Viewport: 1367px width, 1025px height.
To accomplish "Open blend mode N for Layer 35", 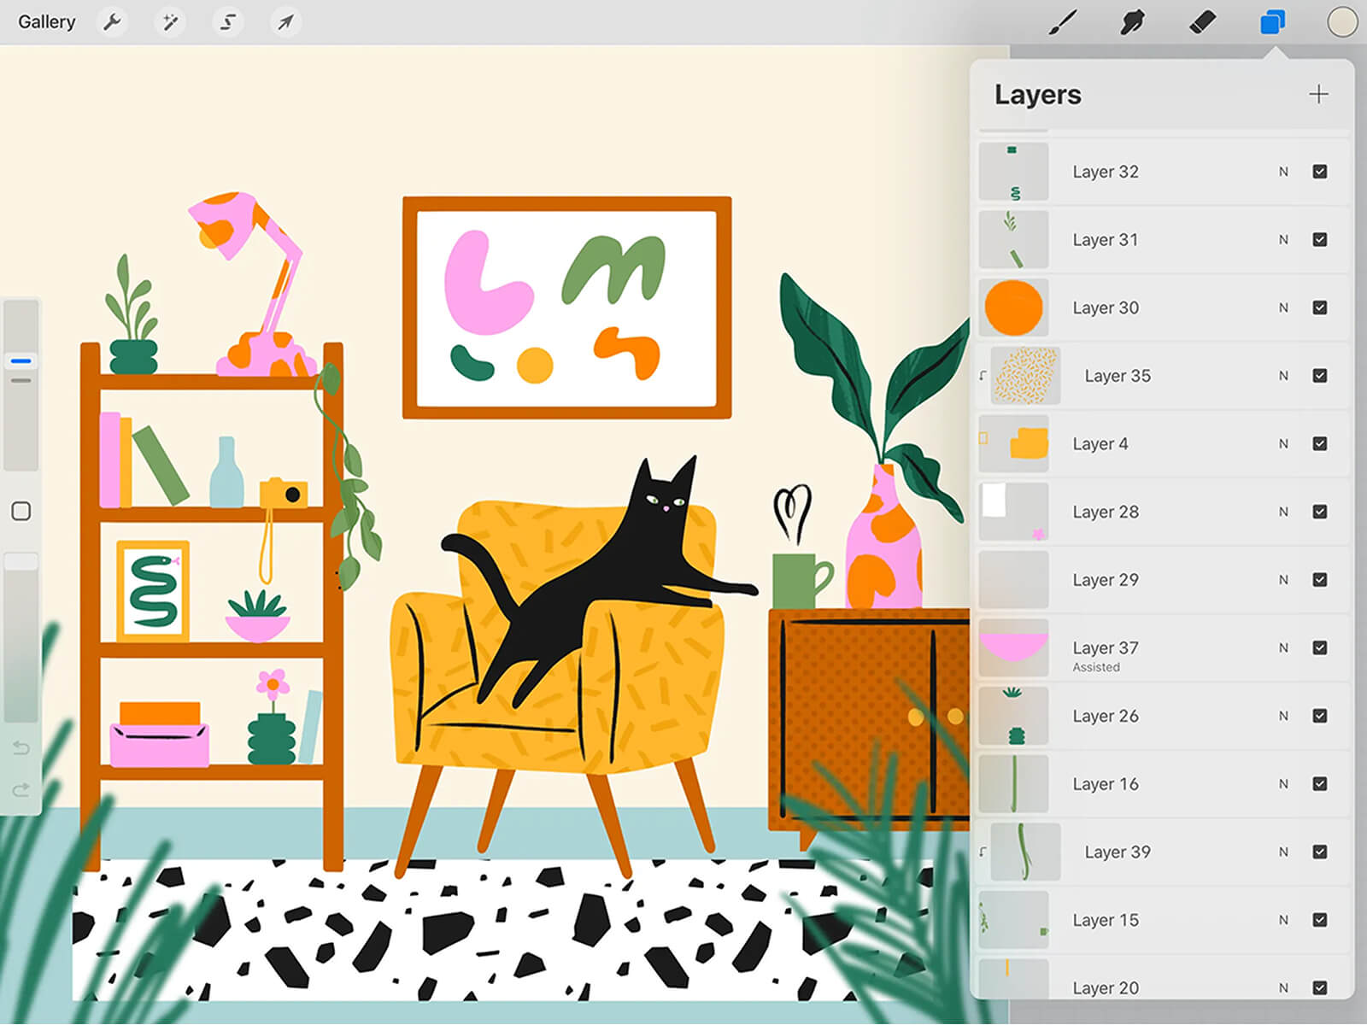I will 1283,376.
